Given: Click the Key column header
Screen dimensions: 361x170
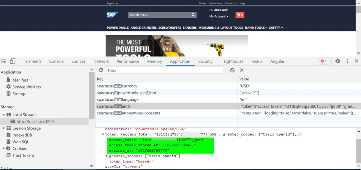Looking at the screenshot, I should coord(166,79).
